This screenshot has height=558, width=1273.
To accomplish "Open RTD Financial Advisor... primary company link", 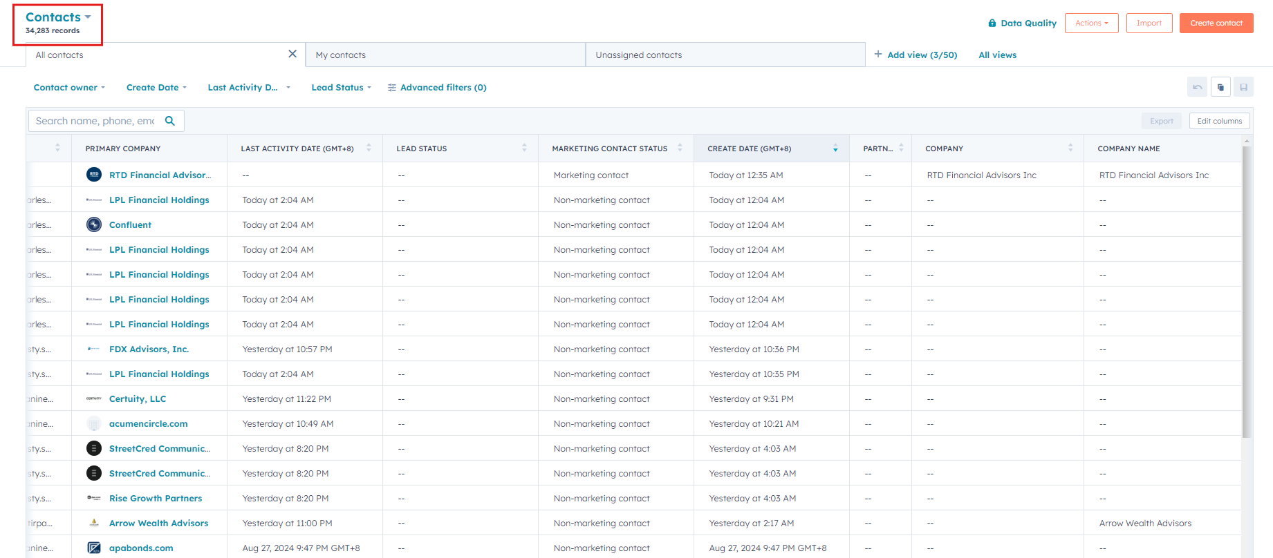I will [160, 175].
